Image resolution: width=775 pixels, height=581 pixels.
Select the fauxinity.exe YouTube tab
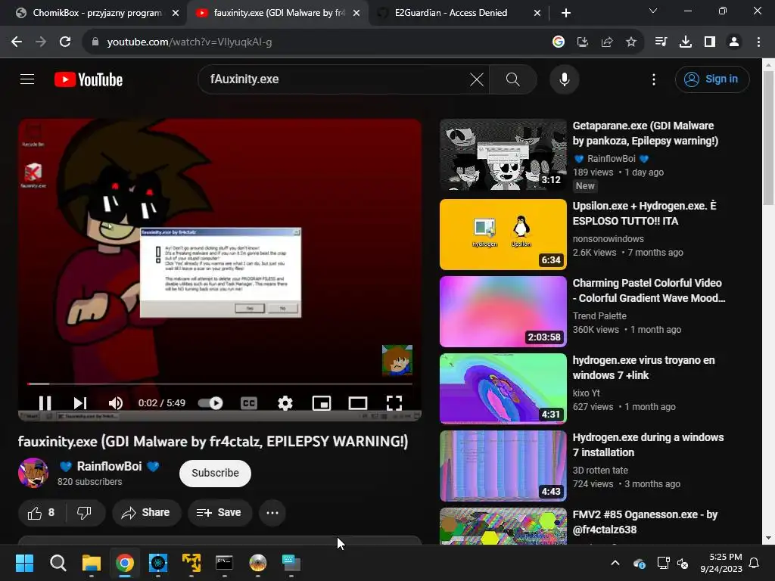click(279, 13)
